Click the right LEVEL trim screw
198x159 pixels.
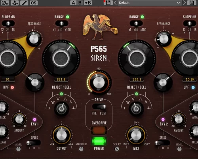[179, 149]
